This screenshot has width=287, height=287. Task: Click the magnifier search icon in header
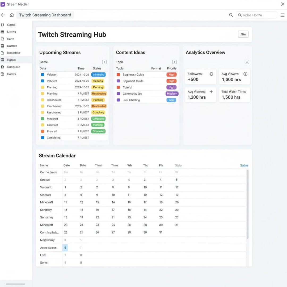tap(231, 15)
